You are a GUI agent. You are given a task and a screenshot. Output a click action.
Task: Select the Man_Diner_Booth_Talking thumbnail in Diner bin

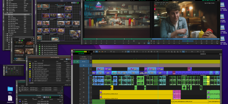coord(68,15)
